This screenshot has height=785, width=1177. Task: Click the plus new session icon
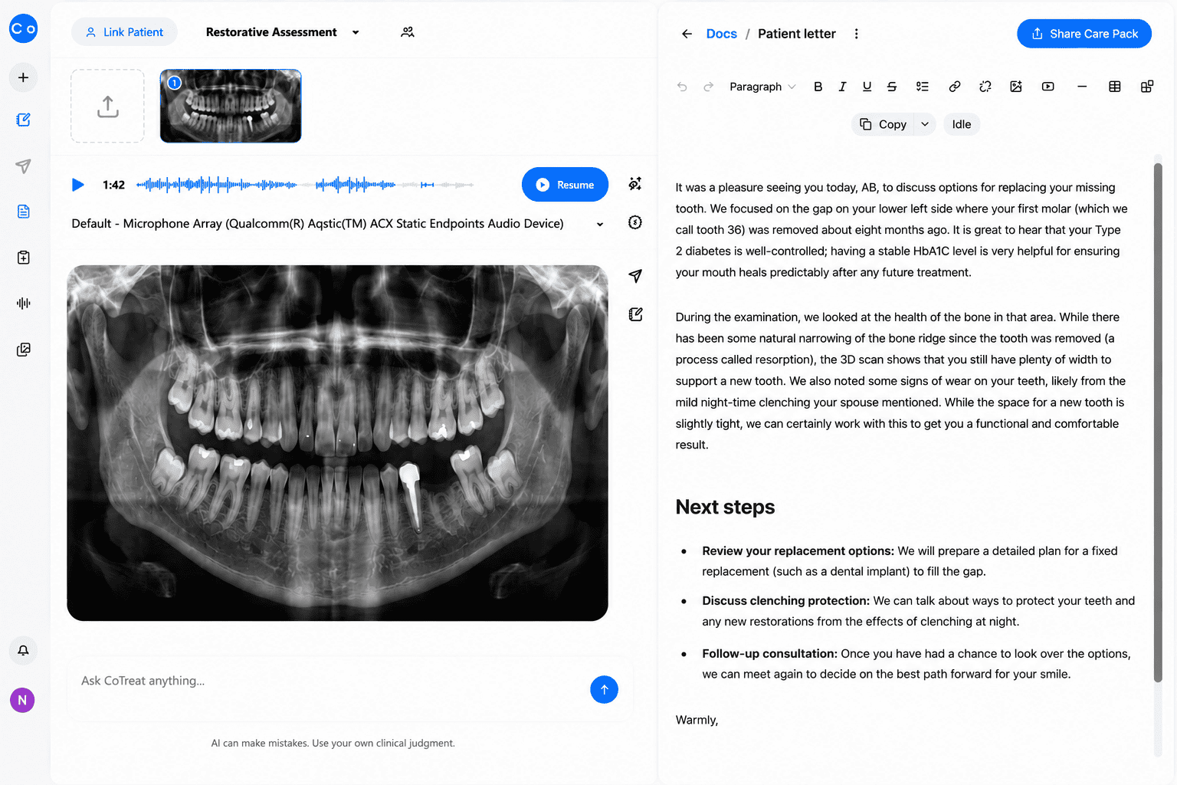coord(23,77)
